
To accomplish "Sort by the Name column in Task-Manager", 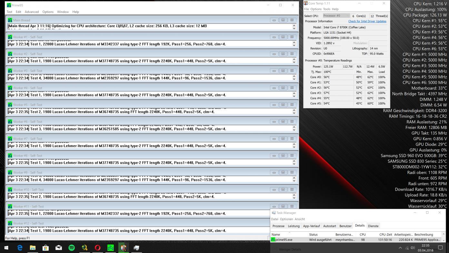I will coord(289,234).
